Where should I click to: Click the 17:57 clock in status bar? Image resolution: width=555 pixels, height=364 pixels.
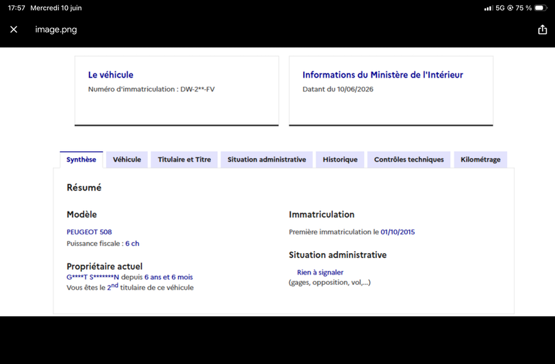coord(16,8)
